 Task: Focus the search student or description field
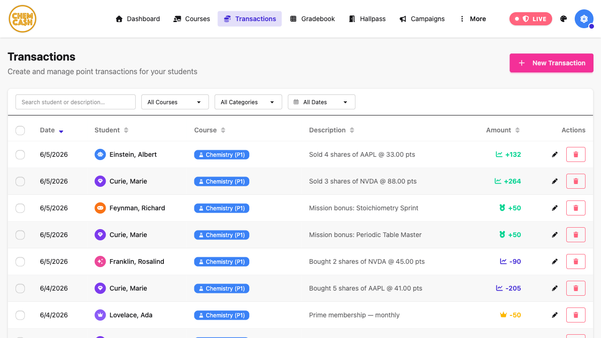pyautogui.click(x=76, y=102)
